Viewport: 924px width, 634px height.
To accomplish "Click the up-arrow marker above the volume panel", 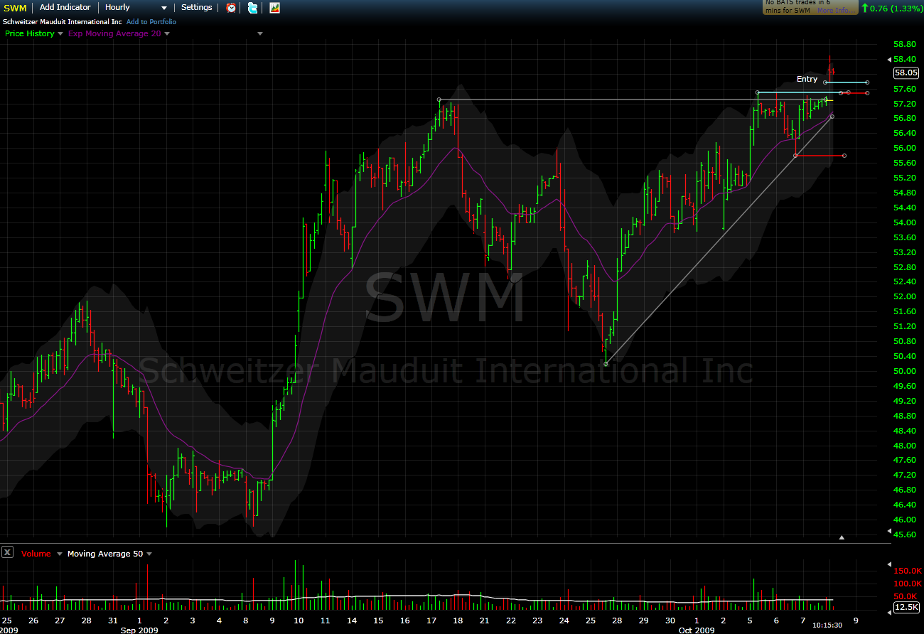I will 842,538.
